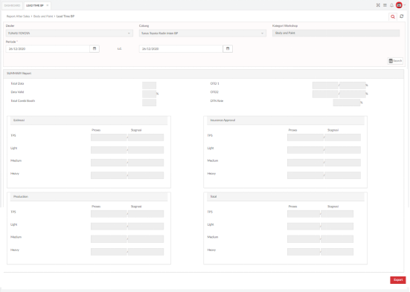Click the Body and Paint breadcrumb
The image size is (410, 292).
coord(43,16)
